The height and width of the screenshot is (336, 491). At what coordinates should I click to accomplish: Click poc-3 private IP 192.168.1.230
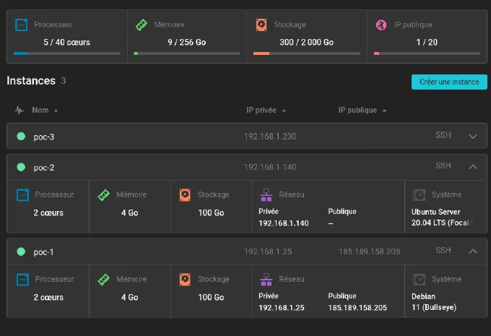(270, 137)
